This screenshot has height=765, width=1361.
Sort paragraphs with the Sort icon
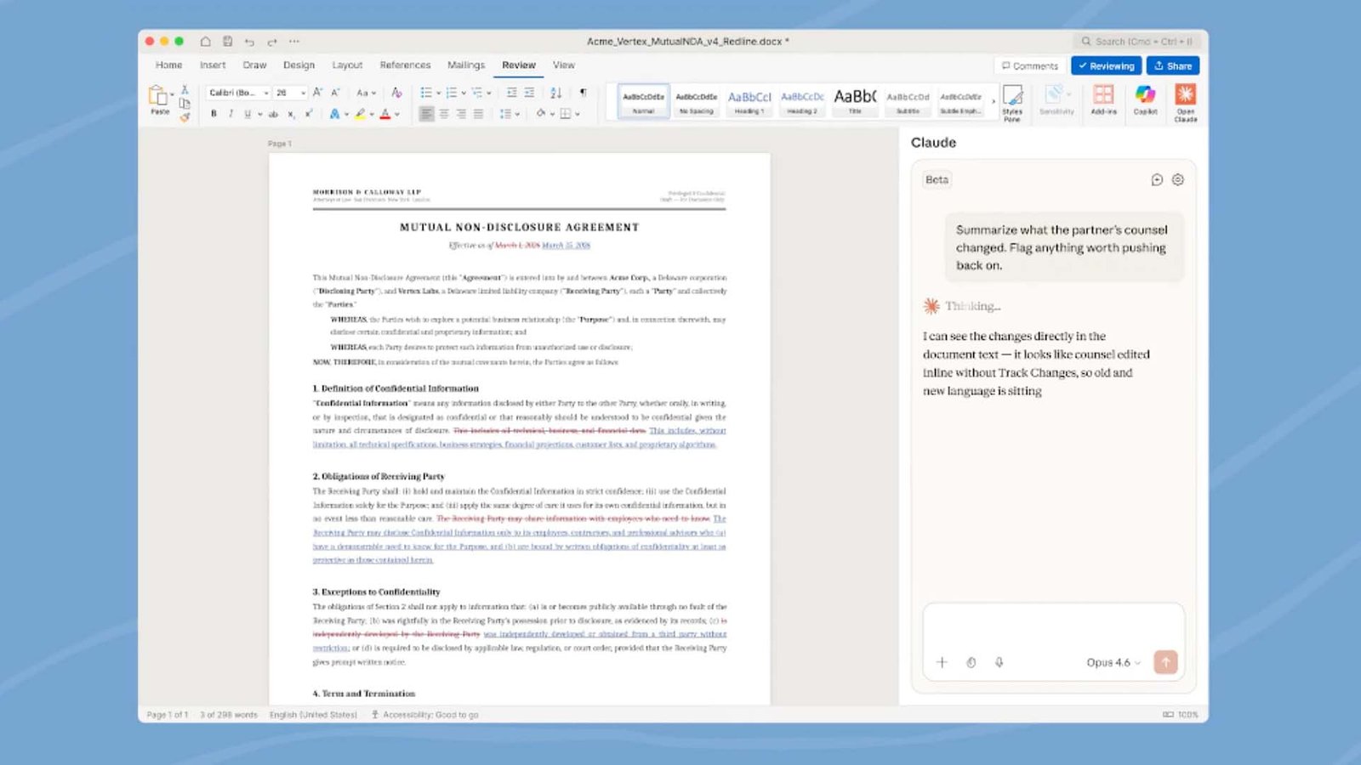pyautogui.click(x=555, y=93)
